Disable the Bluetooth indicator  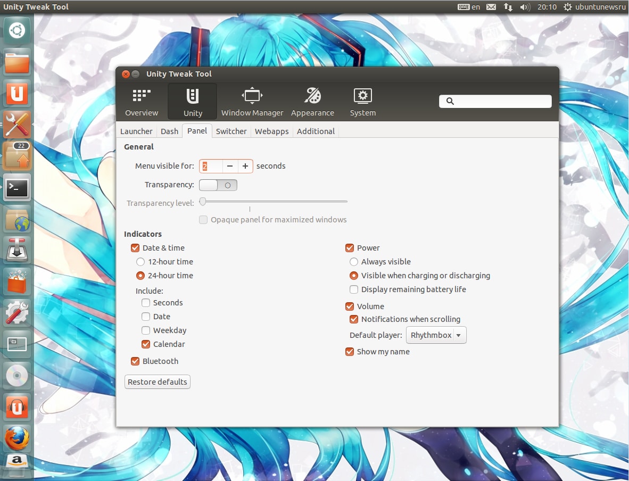135,361
